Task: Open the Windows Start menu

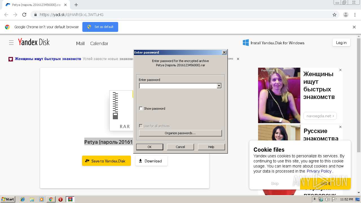Action: click(8, 199)
